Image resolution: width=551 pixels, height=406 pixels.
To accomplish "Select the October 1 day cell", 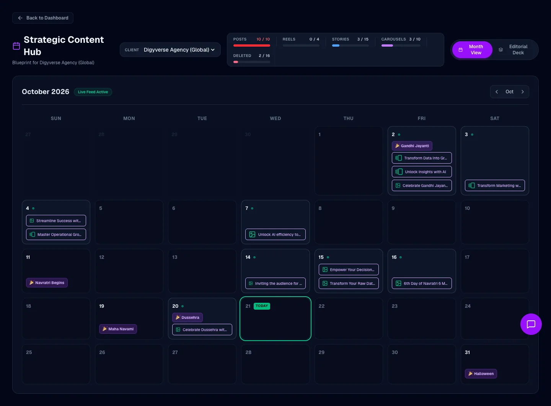I will (349, 161).
